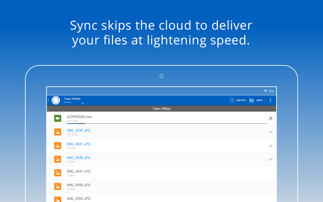The image size is (323, 202).
Task: Select the Team Offsite breadcrumb bar
Action: click(162, 109)
